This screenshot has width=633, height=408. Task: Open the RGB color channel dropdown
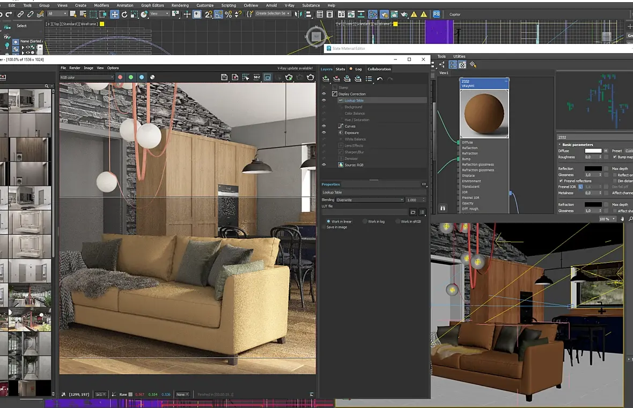pyautogui.click(x=86, y=77)
